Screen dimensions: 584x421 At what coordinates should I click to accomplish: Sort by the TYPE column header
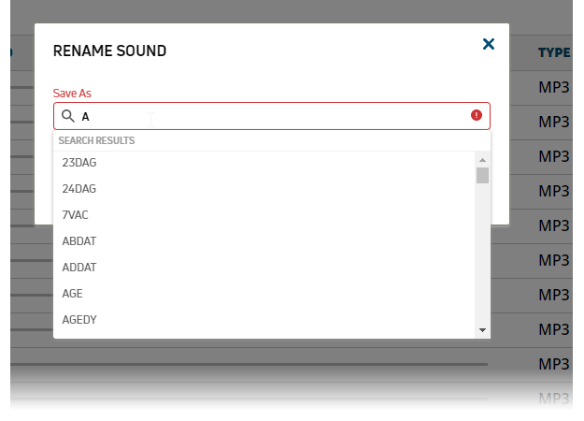pyautogui.click(x=553, y=52)
